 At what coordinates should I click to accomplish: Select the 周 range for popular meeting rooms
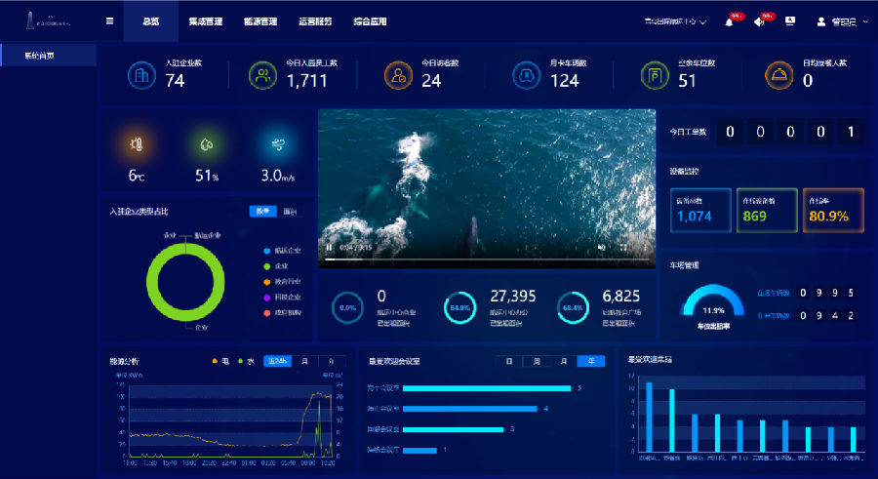pos(536,361)
